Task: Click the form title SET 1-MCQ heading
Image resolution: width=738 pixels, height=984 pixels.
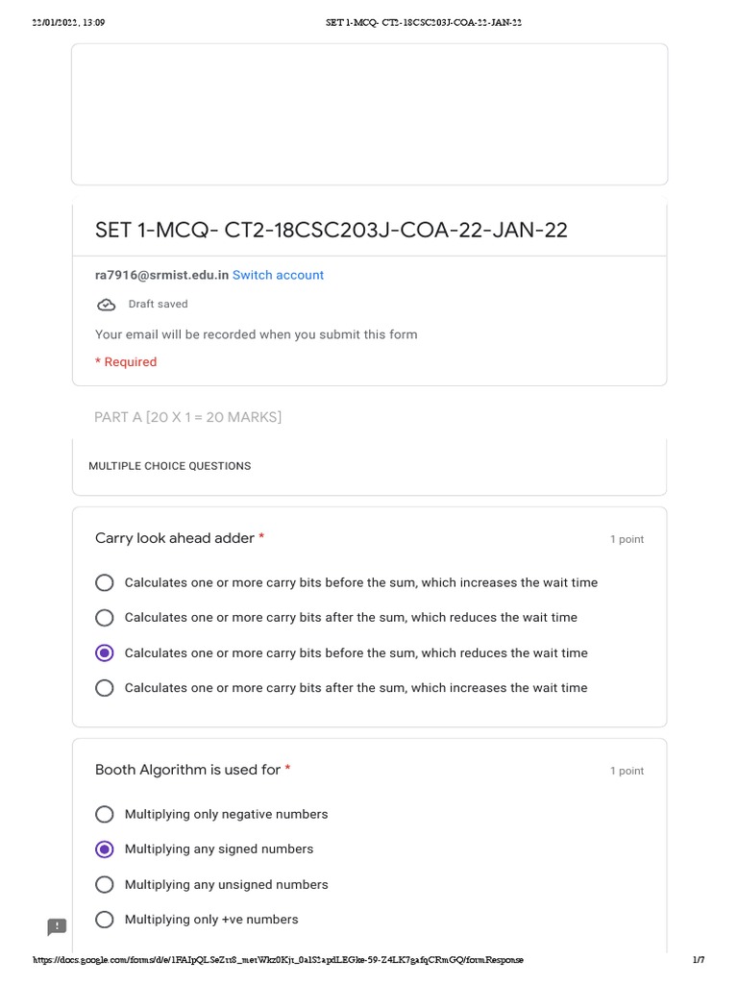Action: coord(331,231)
